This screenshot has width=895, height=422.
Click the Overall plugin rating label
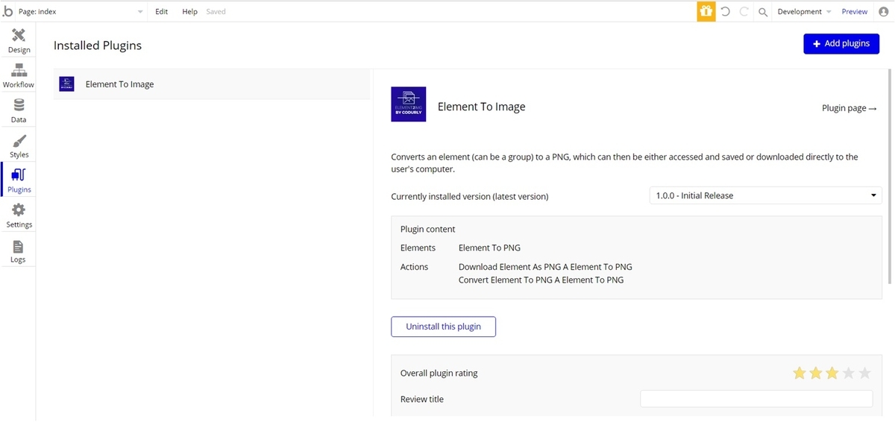click(439, 373)
